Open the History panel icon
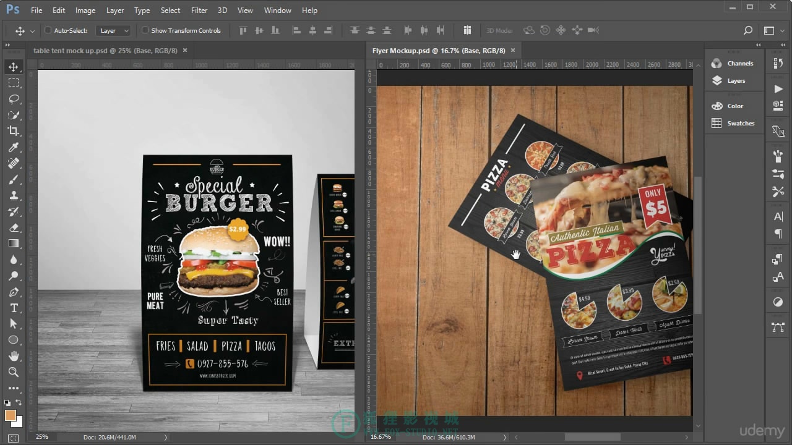Image resolution: width=792 pixels, height=445 pixels. click(x=778, y=63)
